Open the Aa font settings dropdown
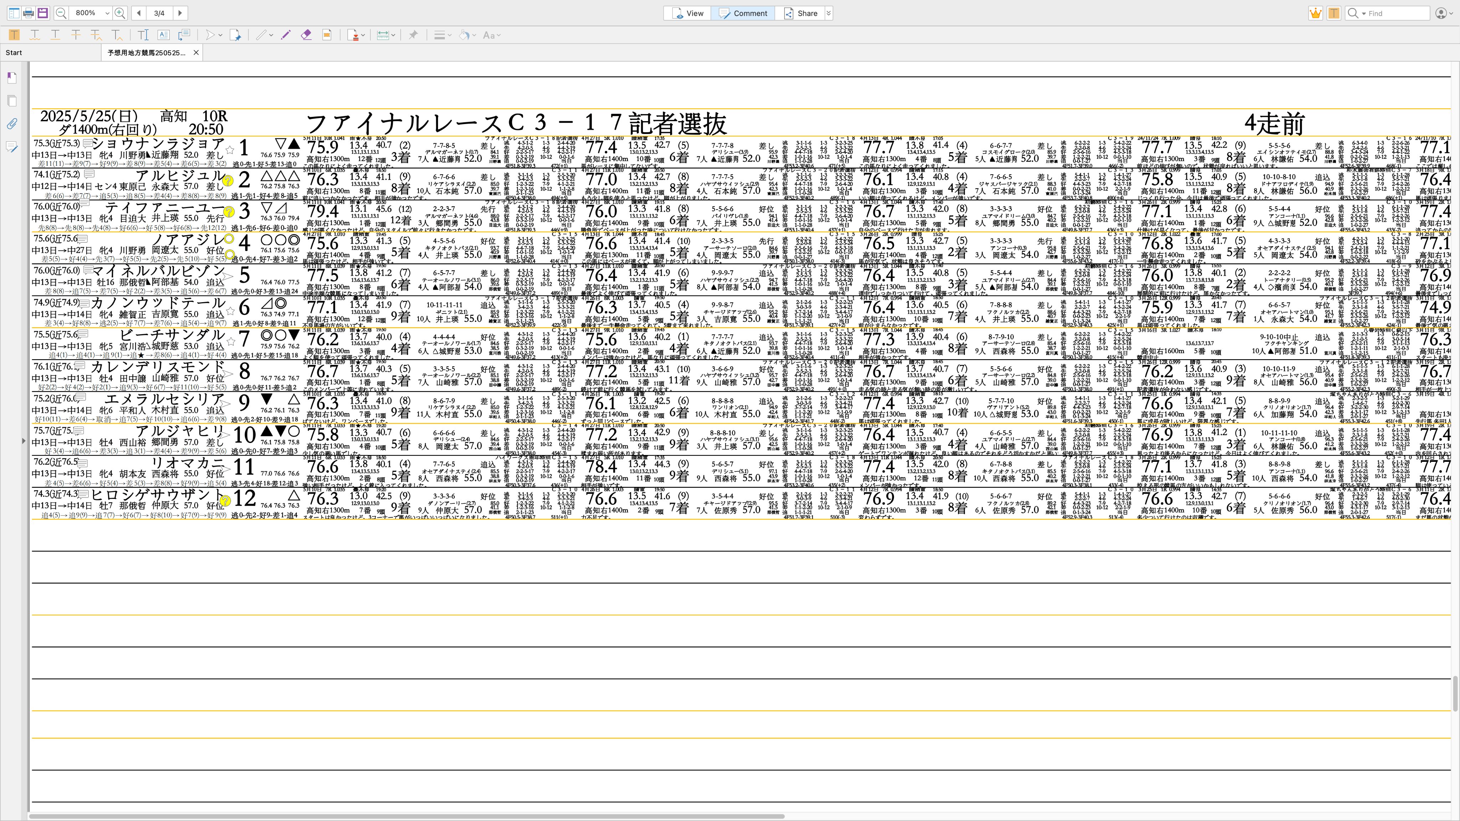The image size is (1460, 821). pyautogui.click(x=492, y=35)
